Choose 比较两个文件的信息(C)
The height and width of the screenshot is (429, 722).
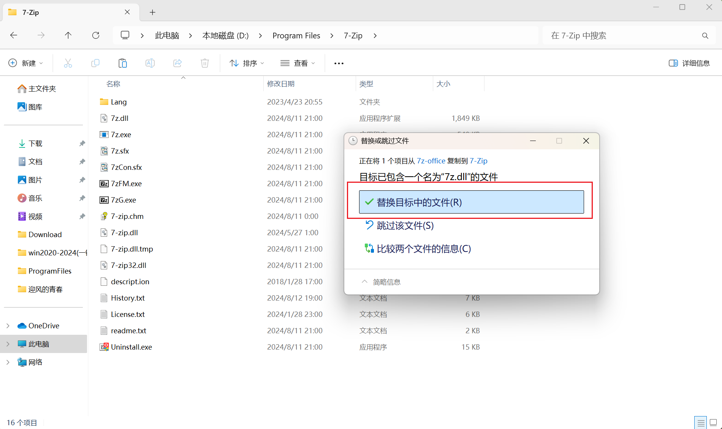pyautogui.click(x=418, y=249)
